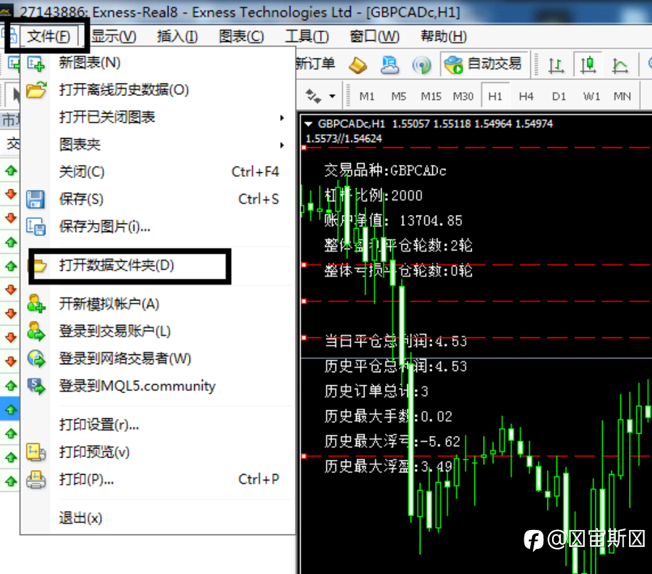The width and height of the screenshot is (652, 574).
Task: Click the 新订单 toolbar button
Action: [x=315, y=64]
